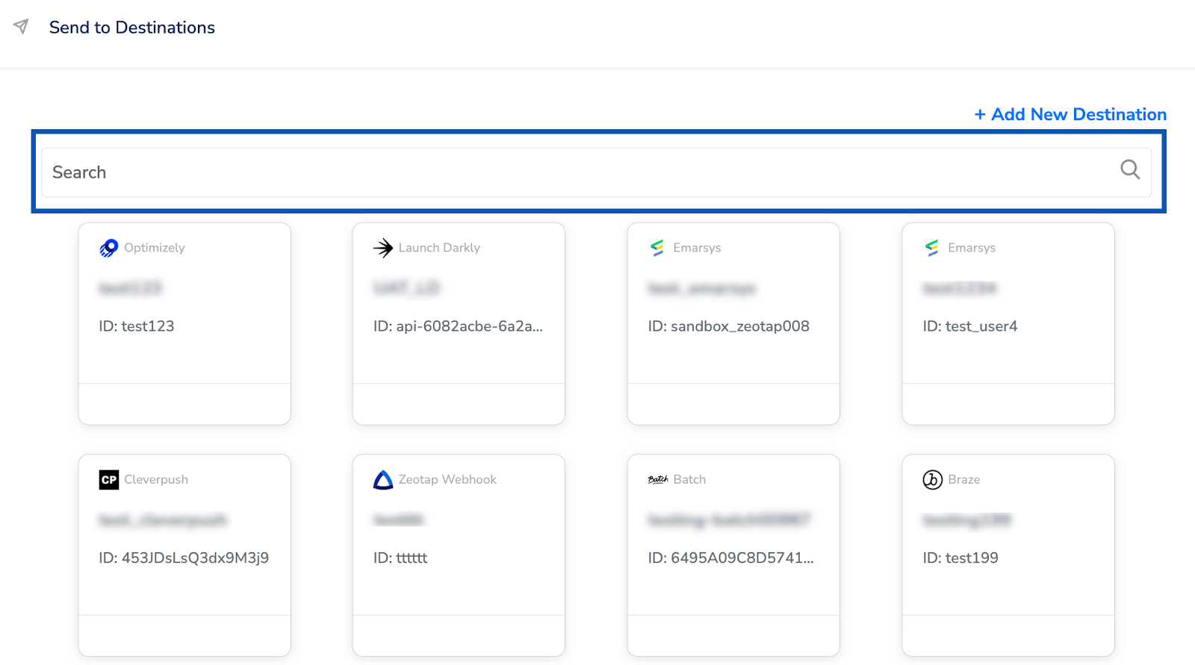Screen dimensions: 1195x665
Task: Select the Optimizely label text
Action: click(155, 248)
